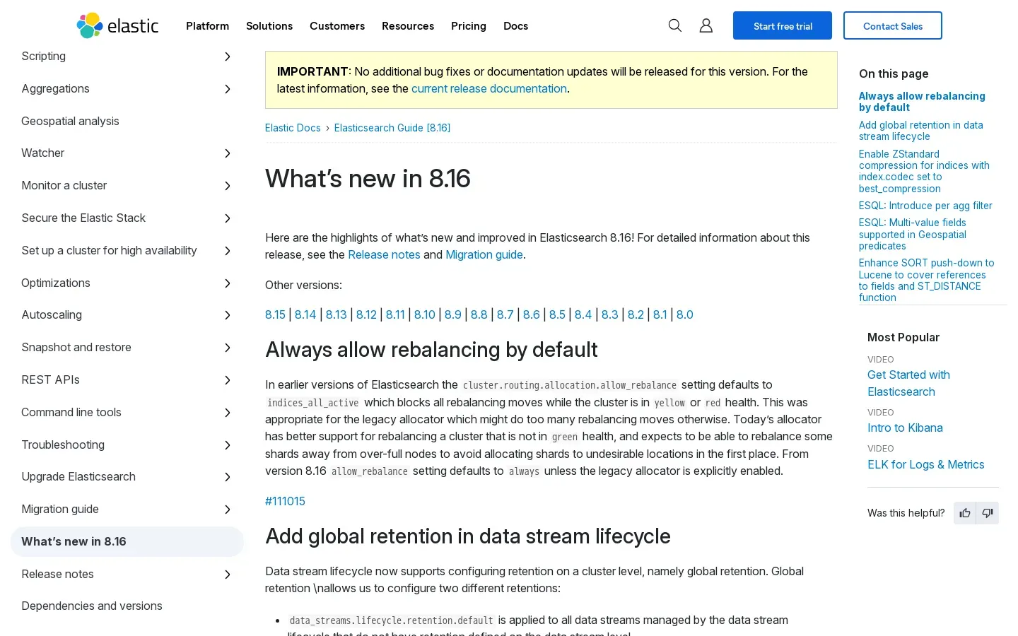The height and width of the screenshot is (636, 1018).
Task: Expand the Aggregations sidebar section
Action: (228, 89)
